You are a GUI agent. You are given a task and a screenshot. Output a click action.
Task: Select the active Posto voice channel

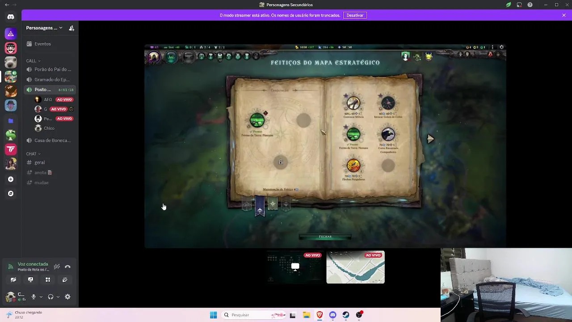[x=49, y=90]
